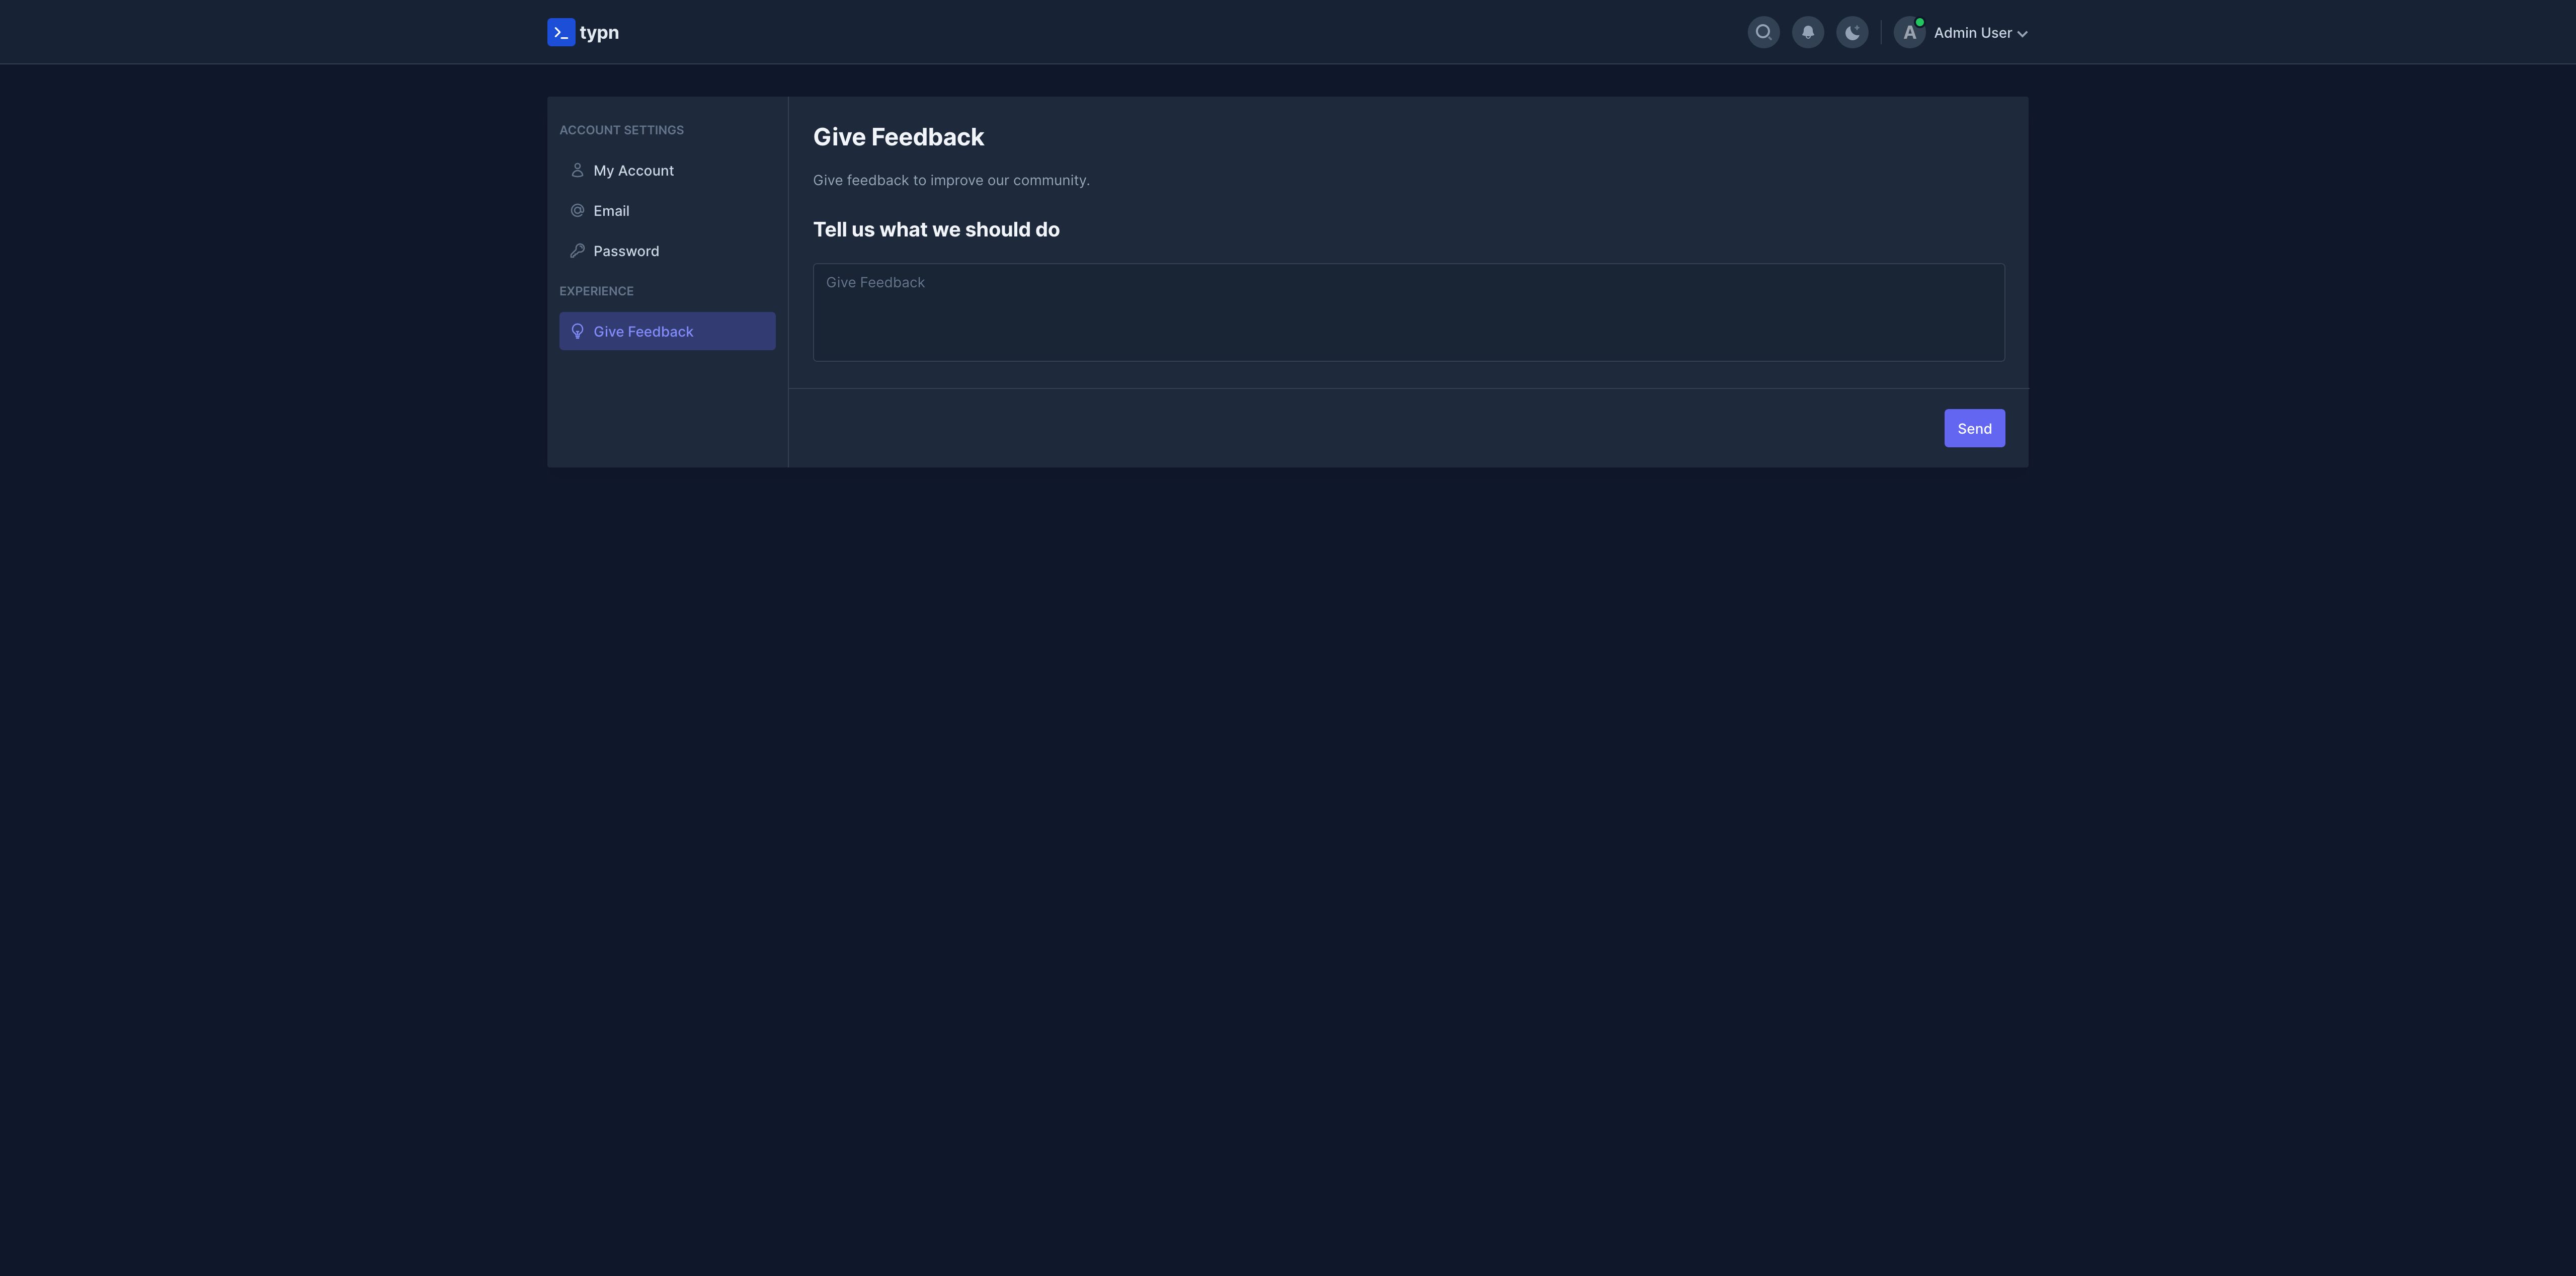2576x1276 pixels.
Task: Click the Tell us what we should do heading
Action: [936, 230]
